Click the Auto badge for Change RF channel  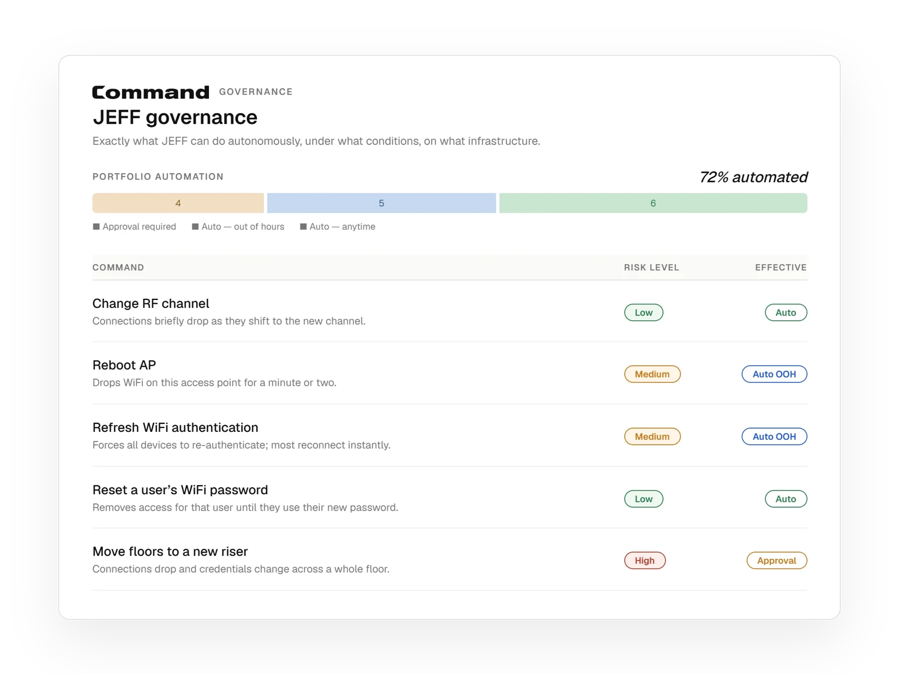point(786,312)
